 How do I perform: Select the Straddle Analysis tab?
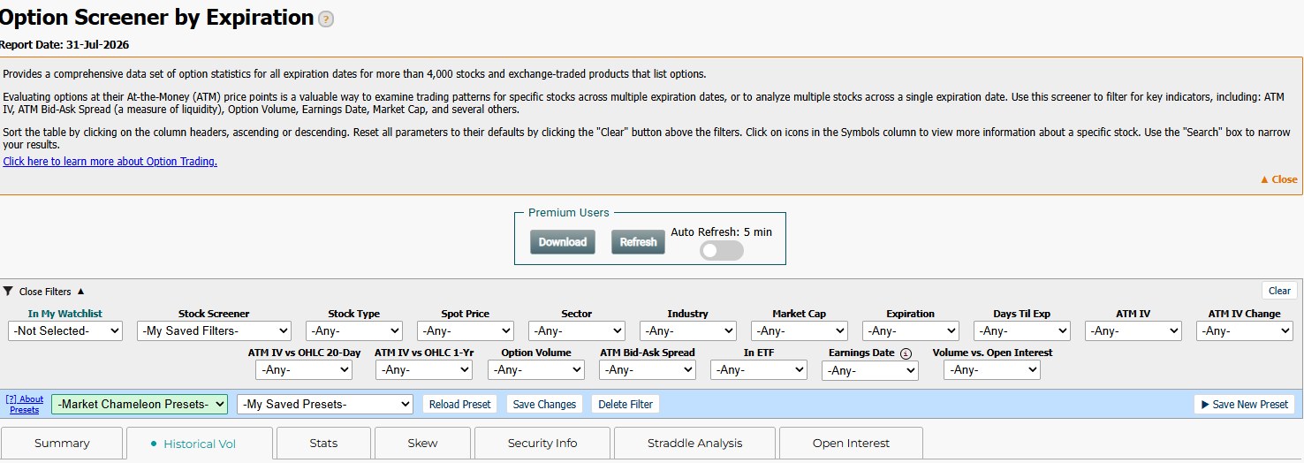point(694,444)
